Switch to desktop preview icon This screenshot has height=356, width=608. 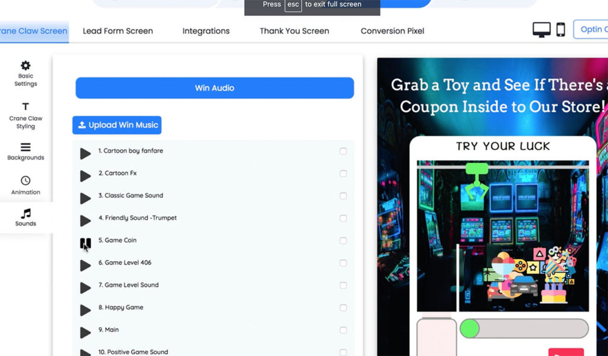[541, 30]
